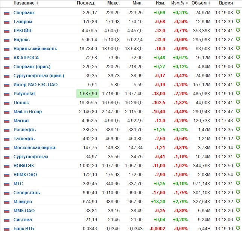Open the Московская биржа stock link
Screen dimensions: 242x231
[34, 148]
